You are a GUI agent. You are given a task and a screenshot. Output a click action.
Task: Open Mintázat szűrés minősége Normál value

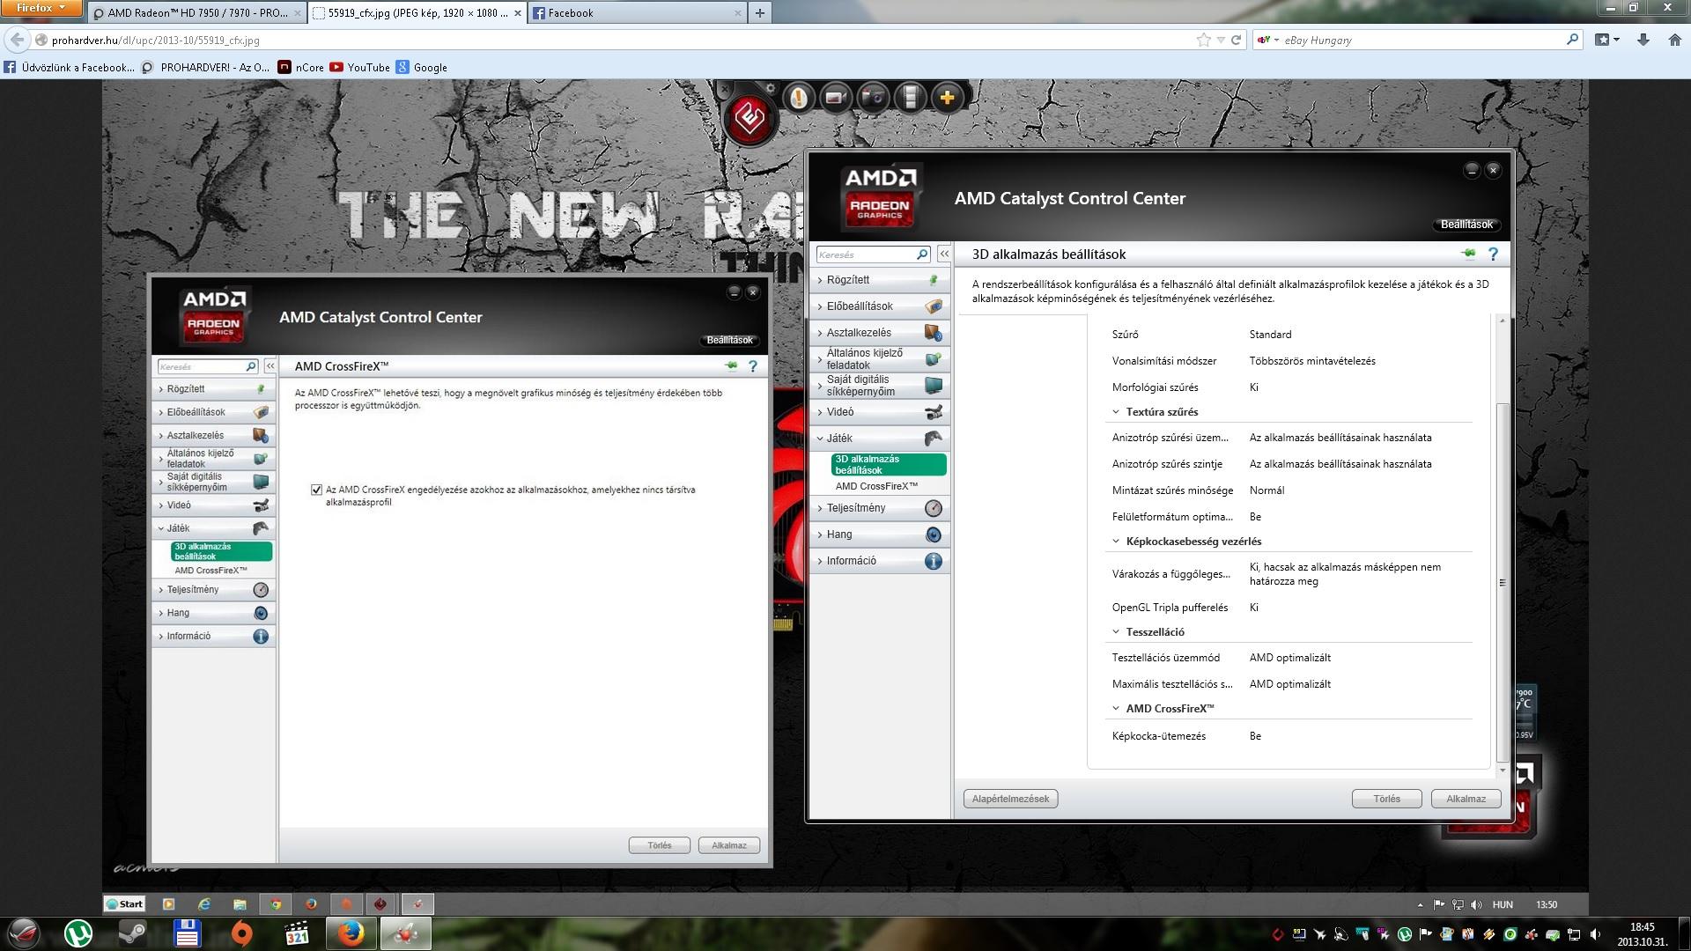coord(1266,490)
